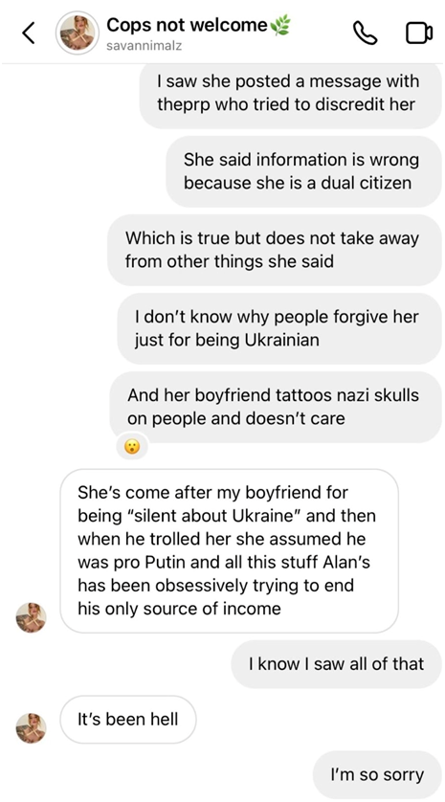
Task: Tap the avatar next to long received message
Action: click(32, 617)
